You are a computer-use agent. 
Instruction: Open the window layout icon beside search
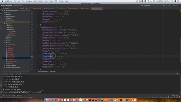point(177,6)
